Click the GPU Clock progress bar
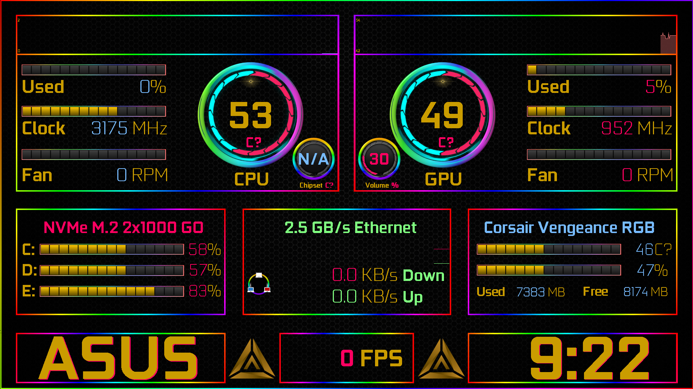 point(599,111)
